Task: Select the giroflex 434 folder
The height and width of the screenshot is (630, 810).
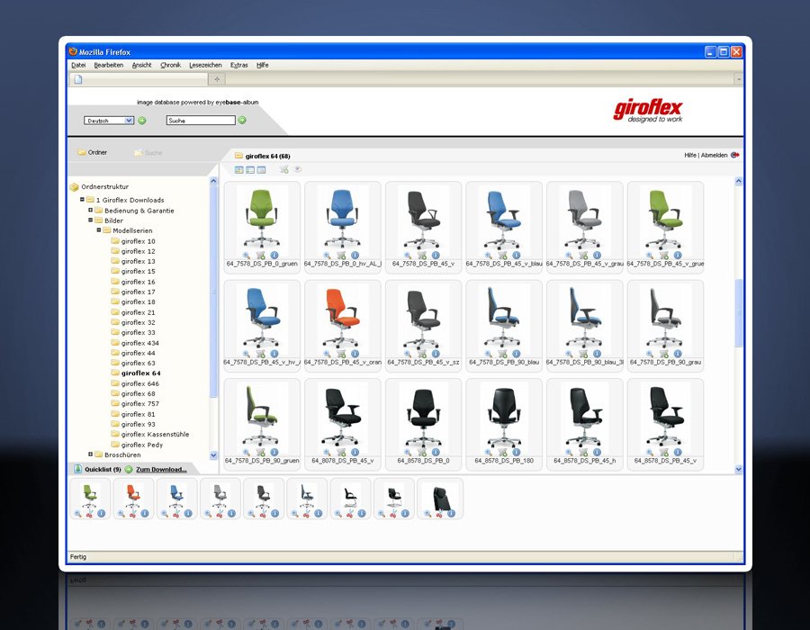Action: (x=140, y=343)
